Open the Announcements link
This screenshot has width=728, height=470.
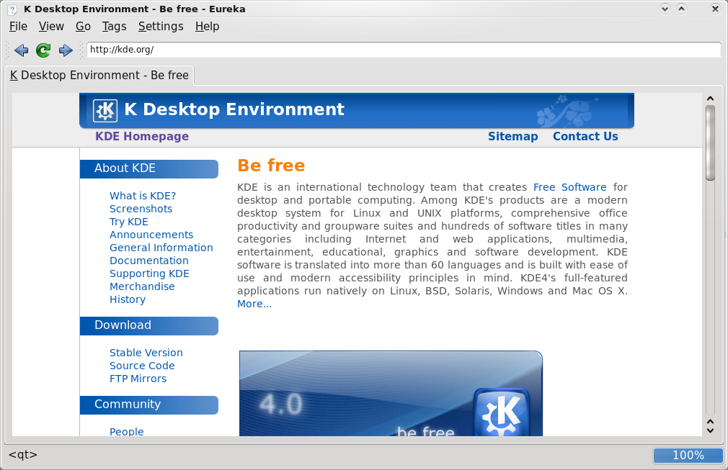[x=151, y=235]
